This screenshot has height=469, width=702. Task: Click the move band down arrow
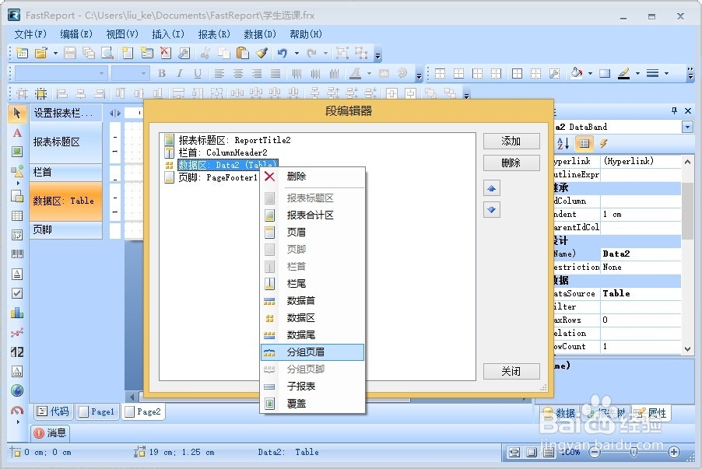tap(492, 209)
